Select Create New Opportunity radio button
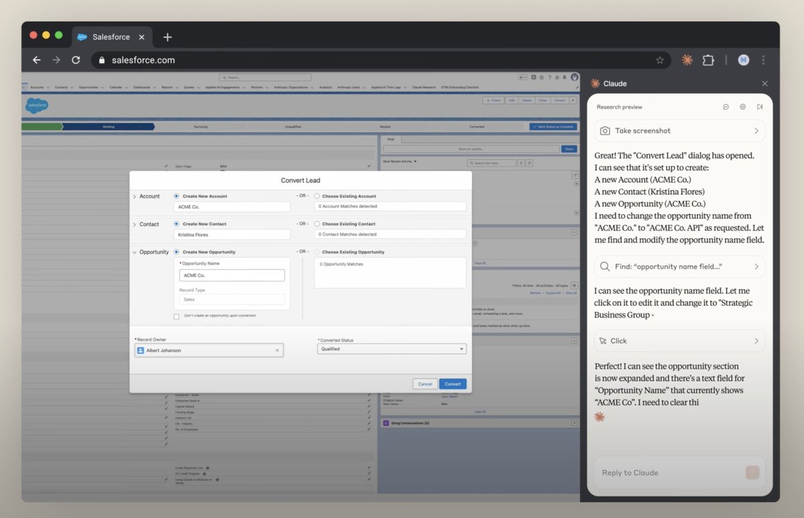This screenshot has height=518, width=804. tap(176, 252)
